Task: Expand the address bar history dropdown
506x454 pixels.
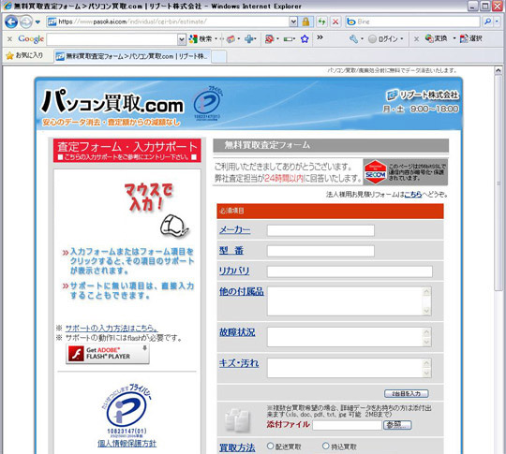Action: (293, 22)
